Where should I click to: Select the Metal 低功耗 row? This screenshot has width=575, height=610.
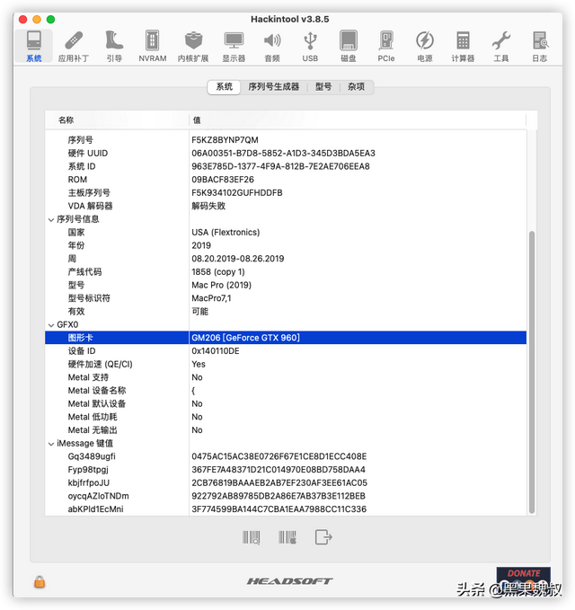[286, 418]
